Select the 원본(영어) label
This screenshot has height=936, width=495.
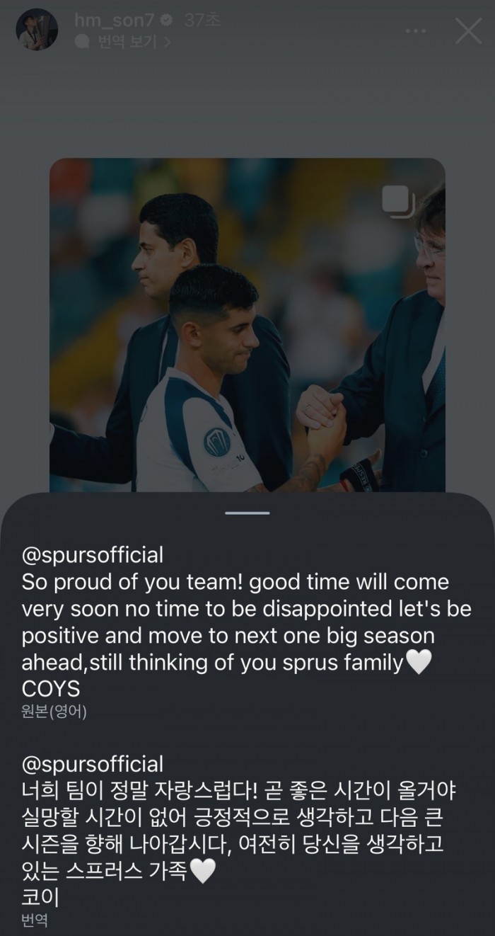[52, 710]
